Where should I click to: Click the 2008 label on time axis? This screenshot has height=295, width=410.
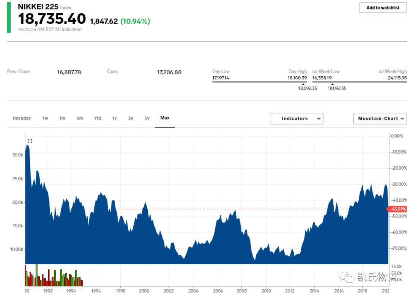tap(241, 291)
